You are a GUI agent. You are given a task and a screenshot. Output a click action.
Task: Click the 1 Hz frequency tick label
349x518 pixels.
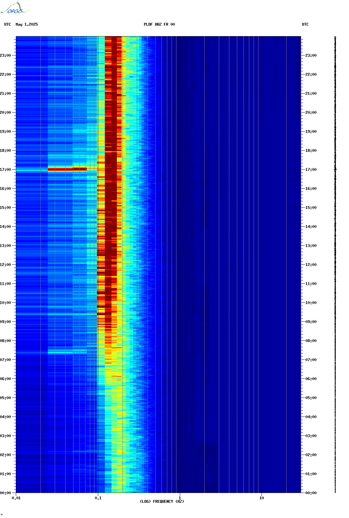pos(180,498)
